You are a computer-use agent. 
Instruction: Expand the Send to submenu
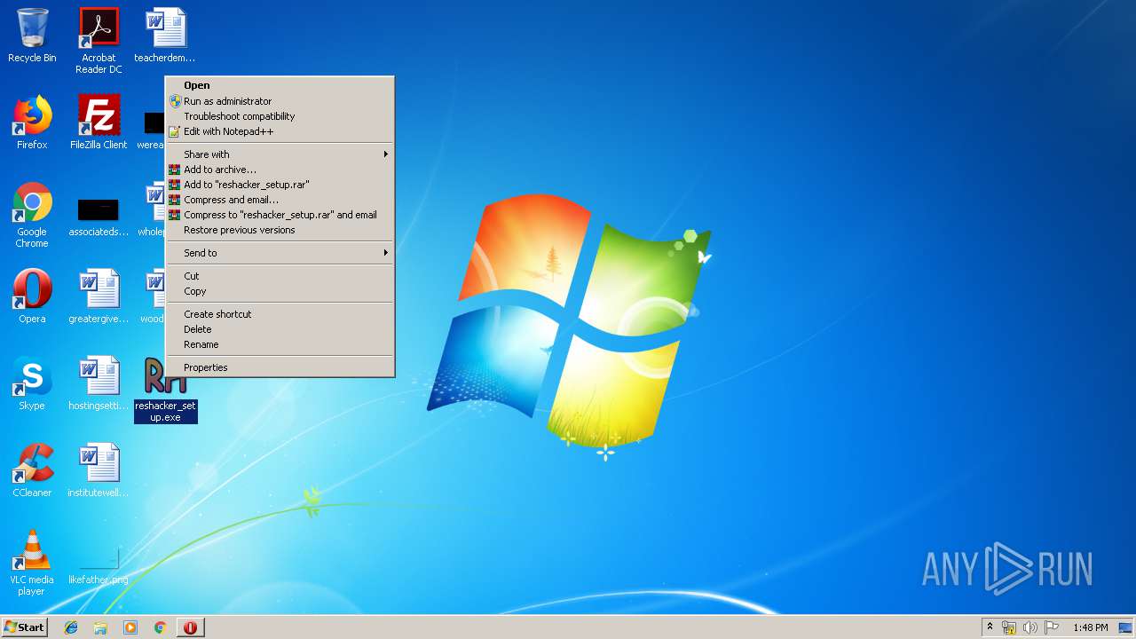280,253
